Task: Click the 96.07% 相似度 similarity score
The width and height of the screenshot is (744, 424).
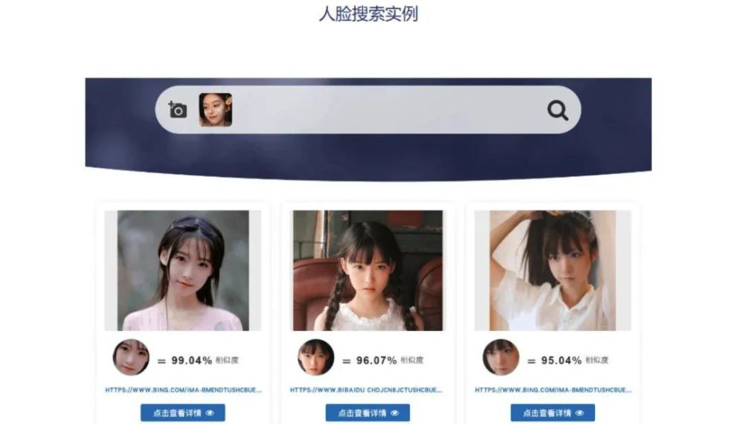Action: [390, 361]
